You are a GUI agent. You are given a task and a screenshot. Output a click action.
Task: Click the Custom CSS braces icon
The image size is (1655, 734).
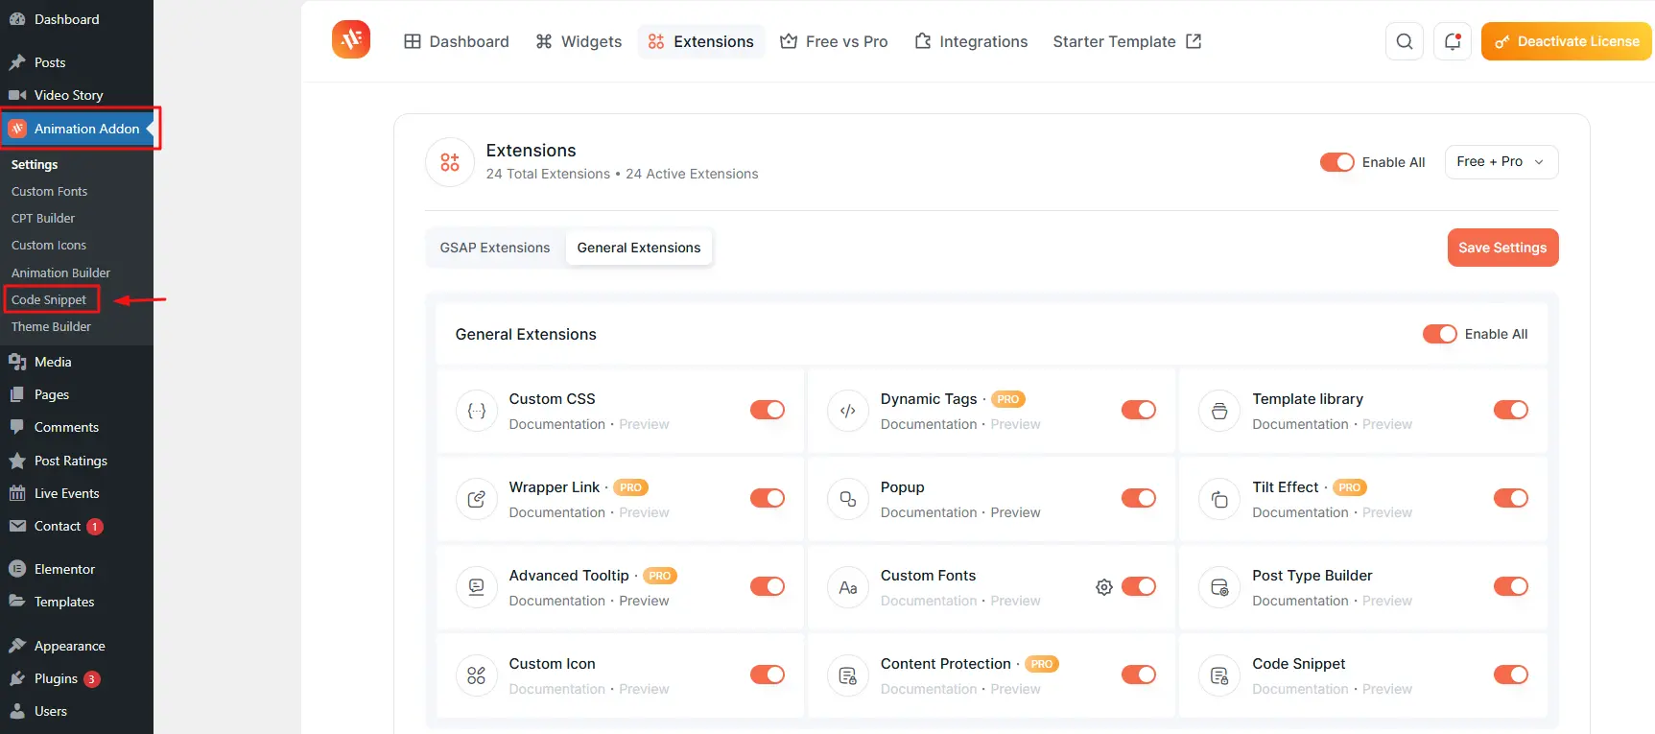click(x=477, y=411)
